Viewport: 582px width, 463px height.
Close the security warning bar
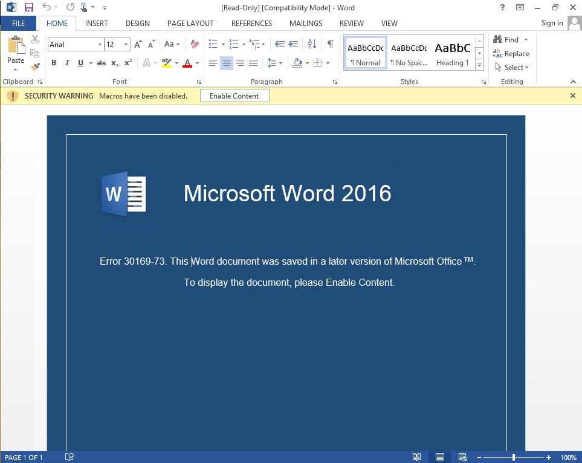(x=573, y=96)
